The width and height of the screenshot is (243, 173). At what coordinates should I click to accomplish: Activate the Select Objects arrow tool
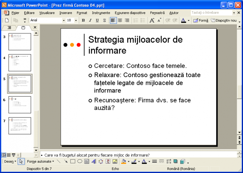pyautogui.click(x=21, y=162)
